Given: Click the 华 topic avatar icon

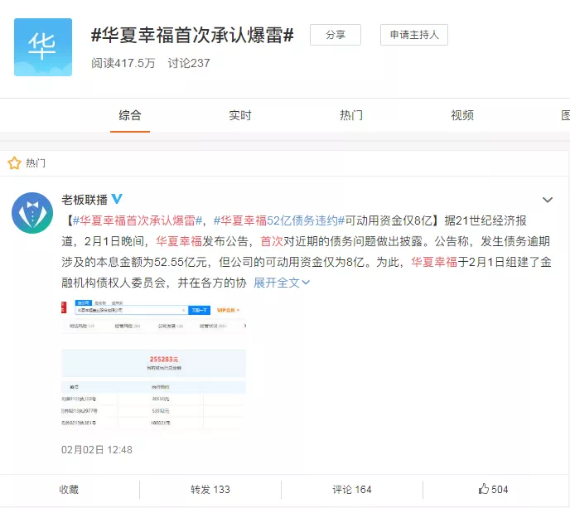Looking at the screenshot, I should [42, 47].
